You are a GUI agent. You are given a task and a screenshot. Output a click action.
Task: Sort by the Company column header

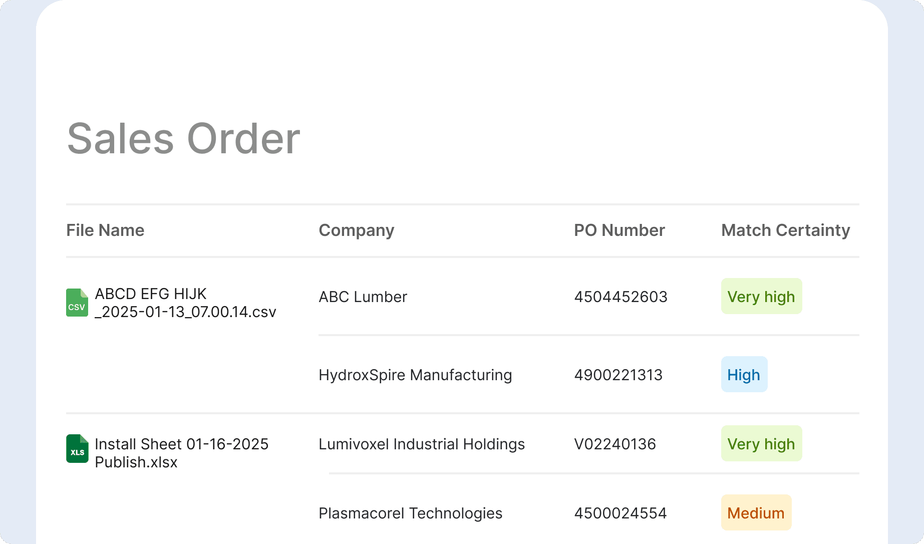(357, 230)
